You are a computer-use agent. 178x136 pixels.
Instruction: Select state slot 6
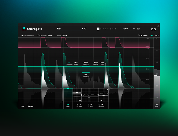coord(111,29)
